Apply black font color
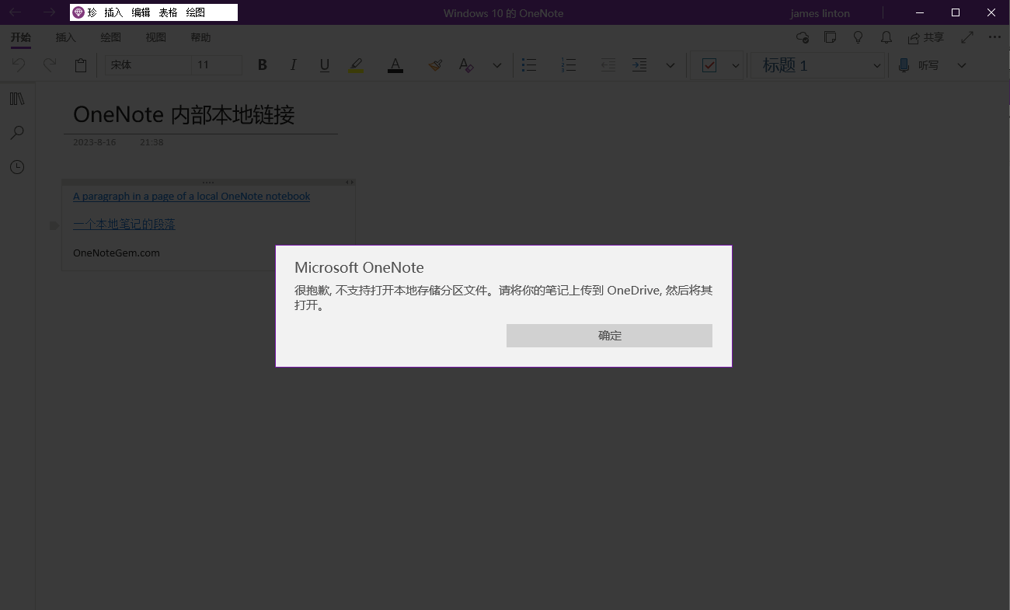The image size is (1010, 610). [395, 65]
